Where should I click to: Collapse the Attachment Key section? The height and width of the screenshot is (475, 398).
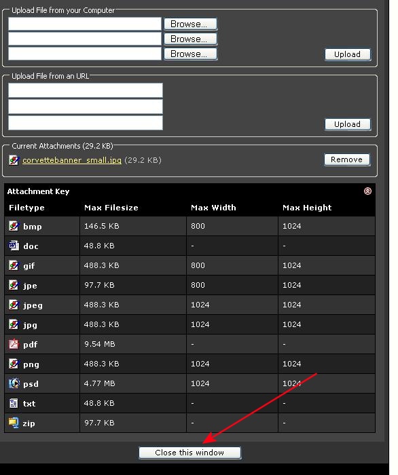pos(367,191)
